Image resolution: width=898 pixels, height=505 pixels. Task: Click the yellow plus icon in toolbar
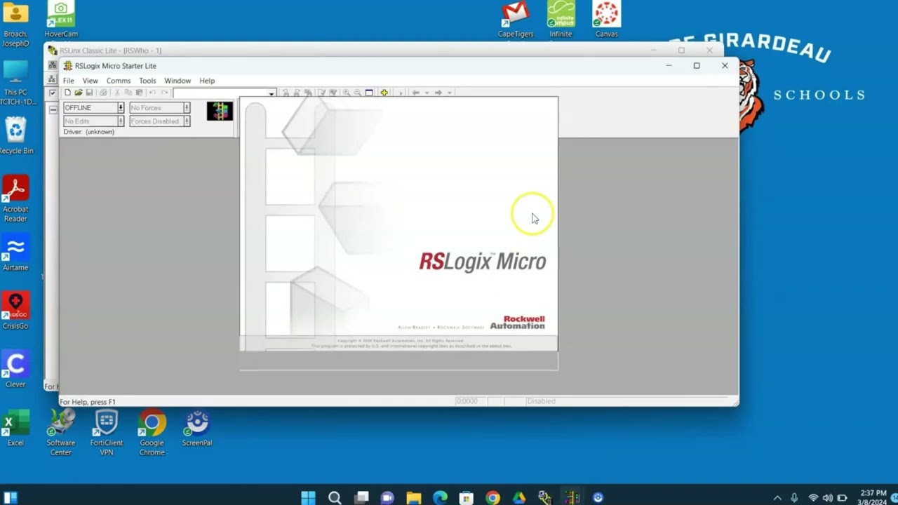(384, 93)
